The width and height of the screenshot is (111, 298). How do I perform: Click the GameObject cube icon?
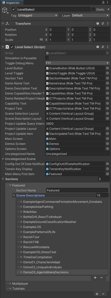(x=5, y=10)
